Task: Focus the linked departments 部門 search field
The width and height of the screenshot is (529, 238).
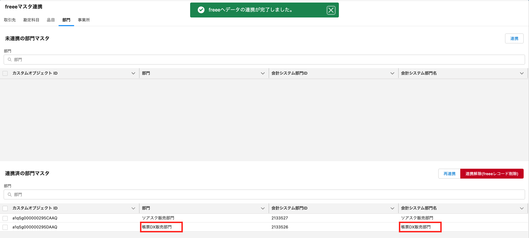Action: pos(265,195)
